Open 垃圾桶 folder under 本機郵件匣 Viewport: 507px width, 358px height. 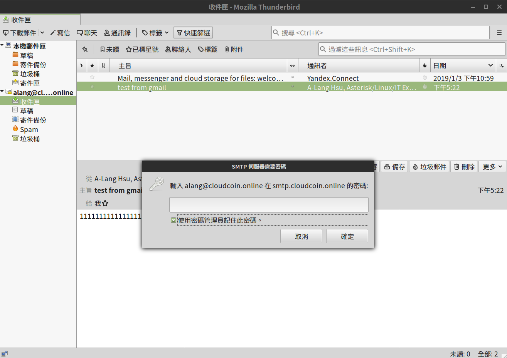26,74
